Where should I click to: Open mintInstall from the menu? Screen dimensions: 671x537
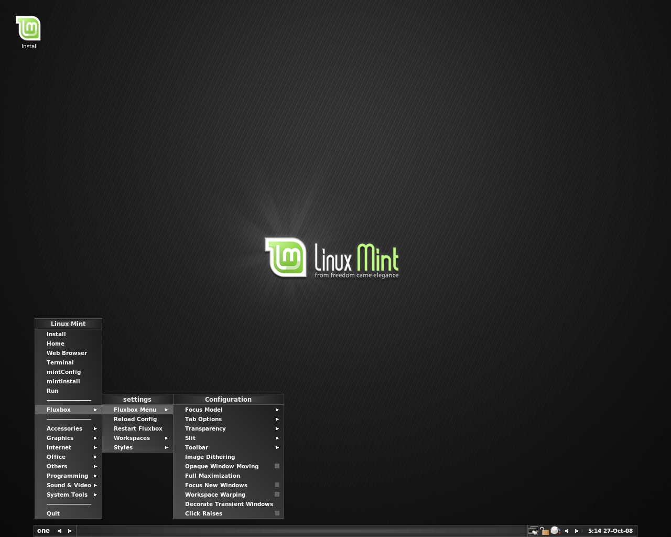pos(68,381)
